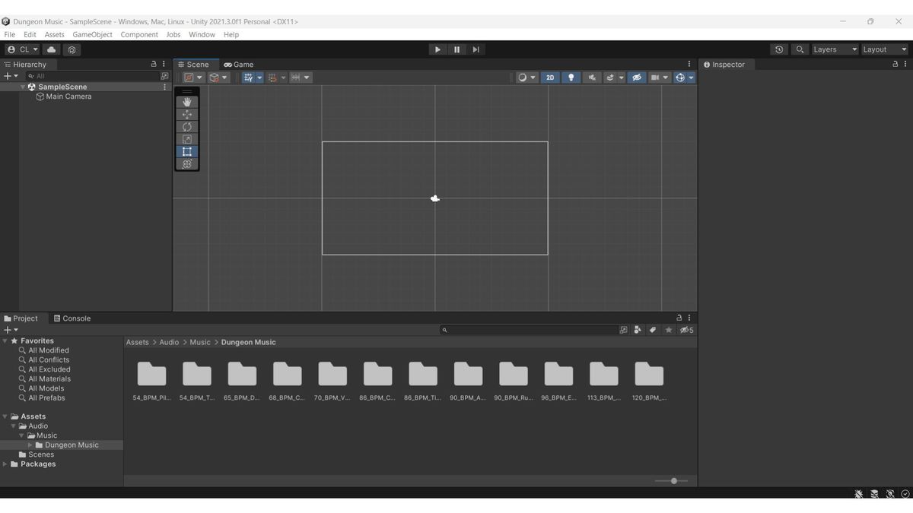
Task: Click the Pause button
Action: [456, 49]
